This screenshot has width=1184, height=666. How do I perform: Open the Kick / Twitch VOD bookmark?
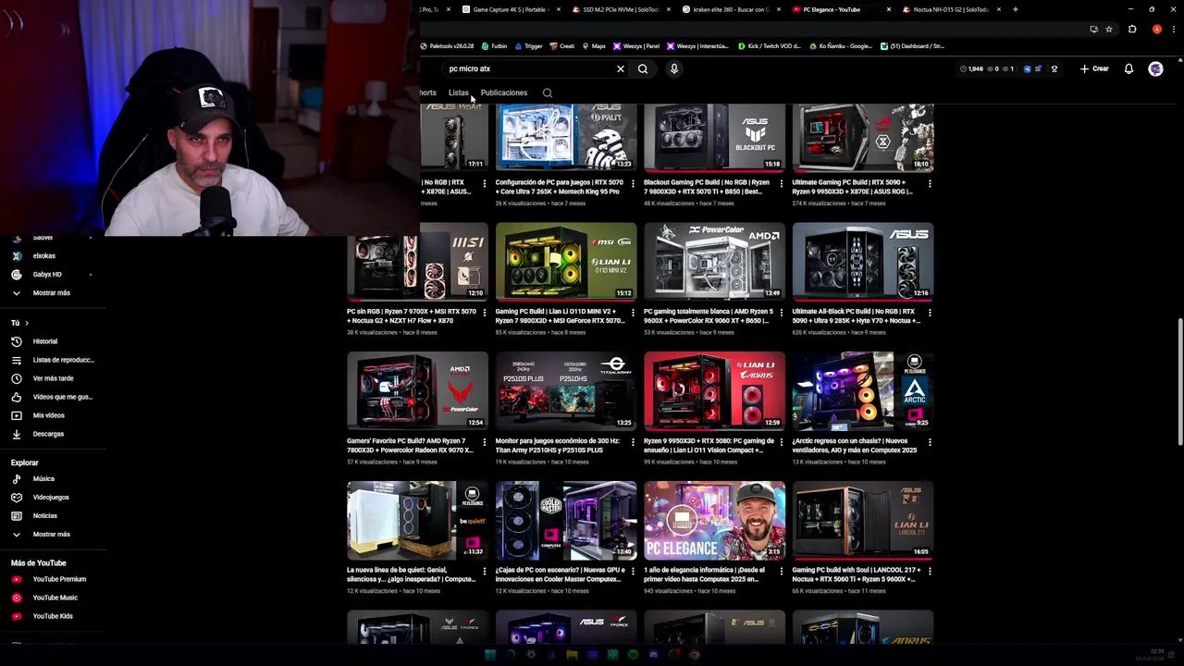tap(770, 46)
